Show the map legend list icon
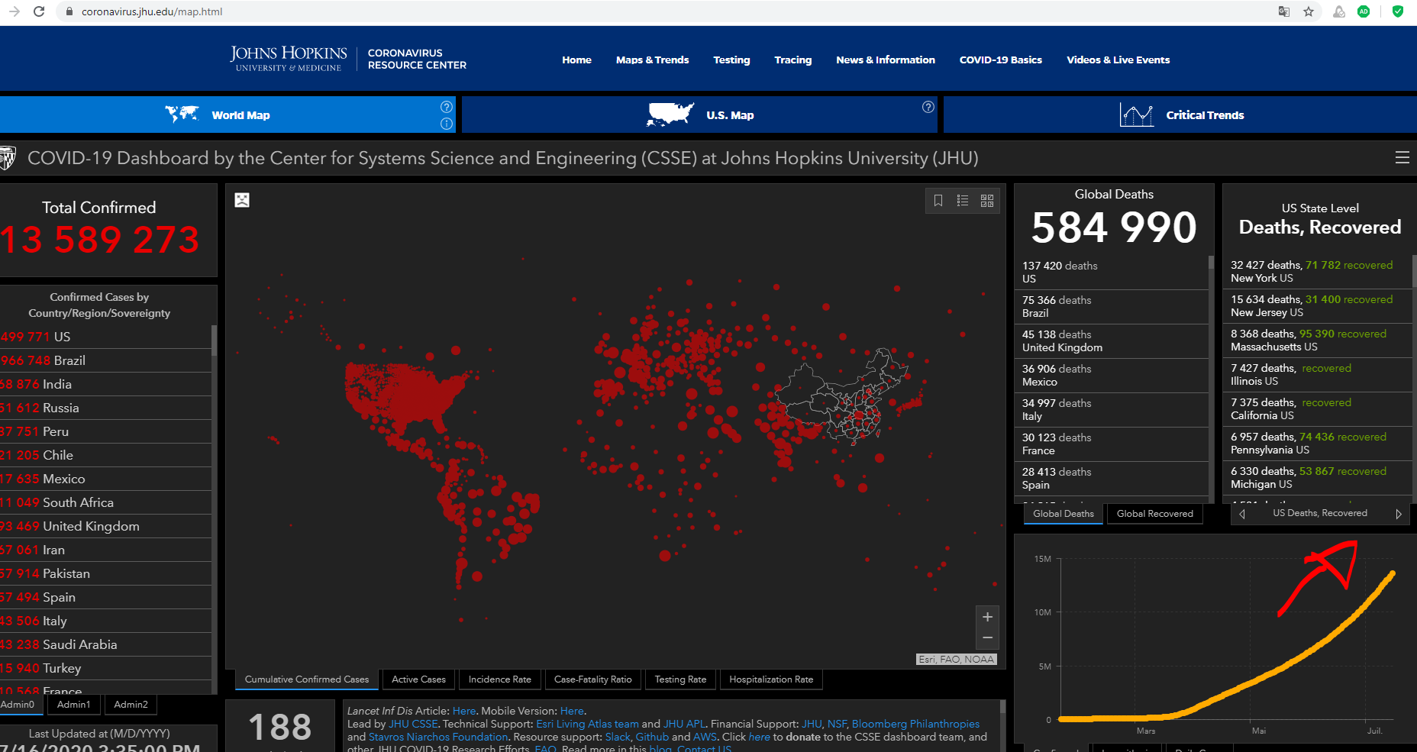 click(x=963, y=201)
